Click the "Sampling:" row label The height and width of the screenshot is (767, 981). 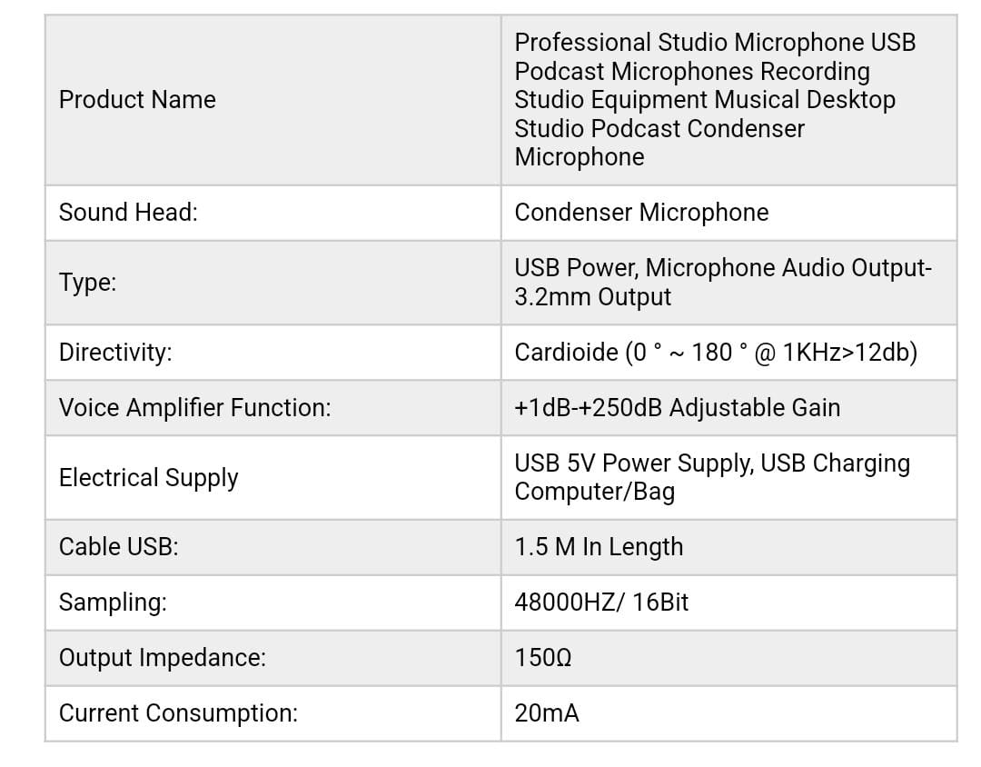click(x=113, y=603)
